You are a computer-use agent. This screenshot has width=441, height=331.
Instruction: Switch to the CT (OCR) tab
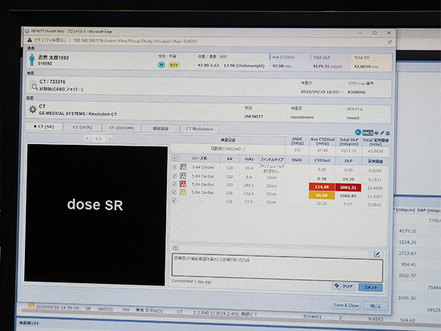[82, 128]
